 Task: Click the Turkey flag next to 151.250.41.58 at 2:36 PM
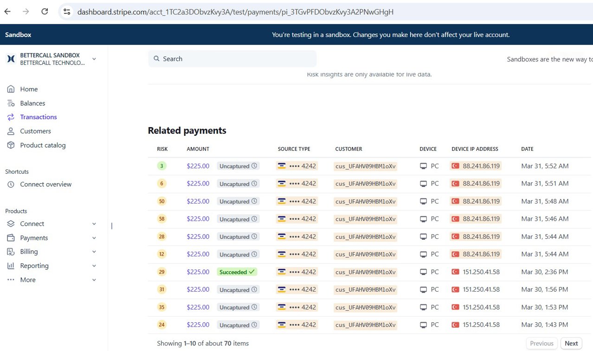click(x=456, y=272)
